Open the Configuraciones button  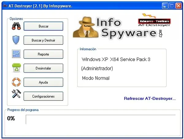click(43, 96)
